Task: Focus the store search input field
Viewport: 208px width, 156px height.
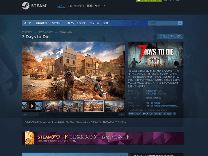Action: pyautogui.click(x=163, y=23)
